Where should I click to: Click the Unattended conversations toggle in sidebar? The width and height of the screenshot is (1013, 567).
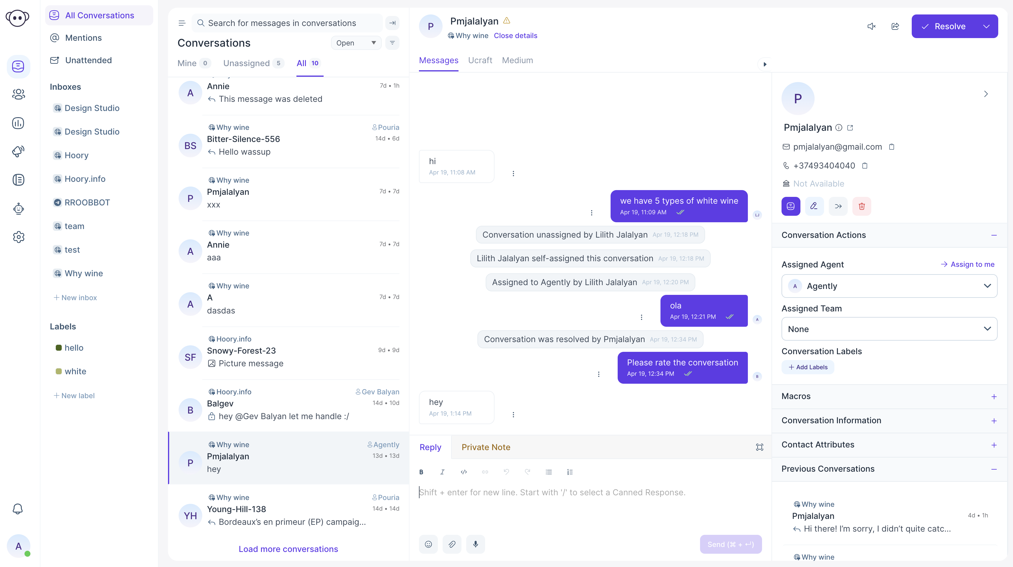click(88, 60)
